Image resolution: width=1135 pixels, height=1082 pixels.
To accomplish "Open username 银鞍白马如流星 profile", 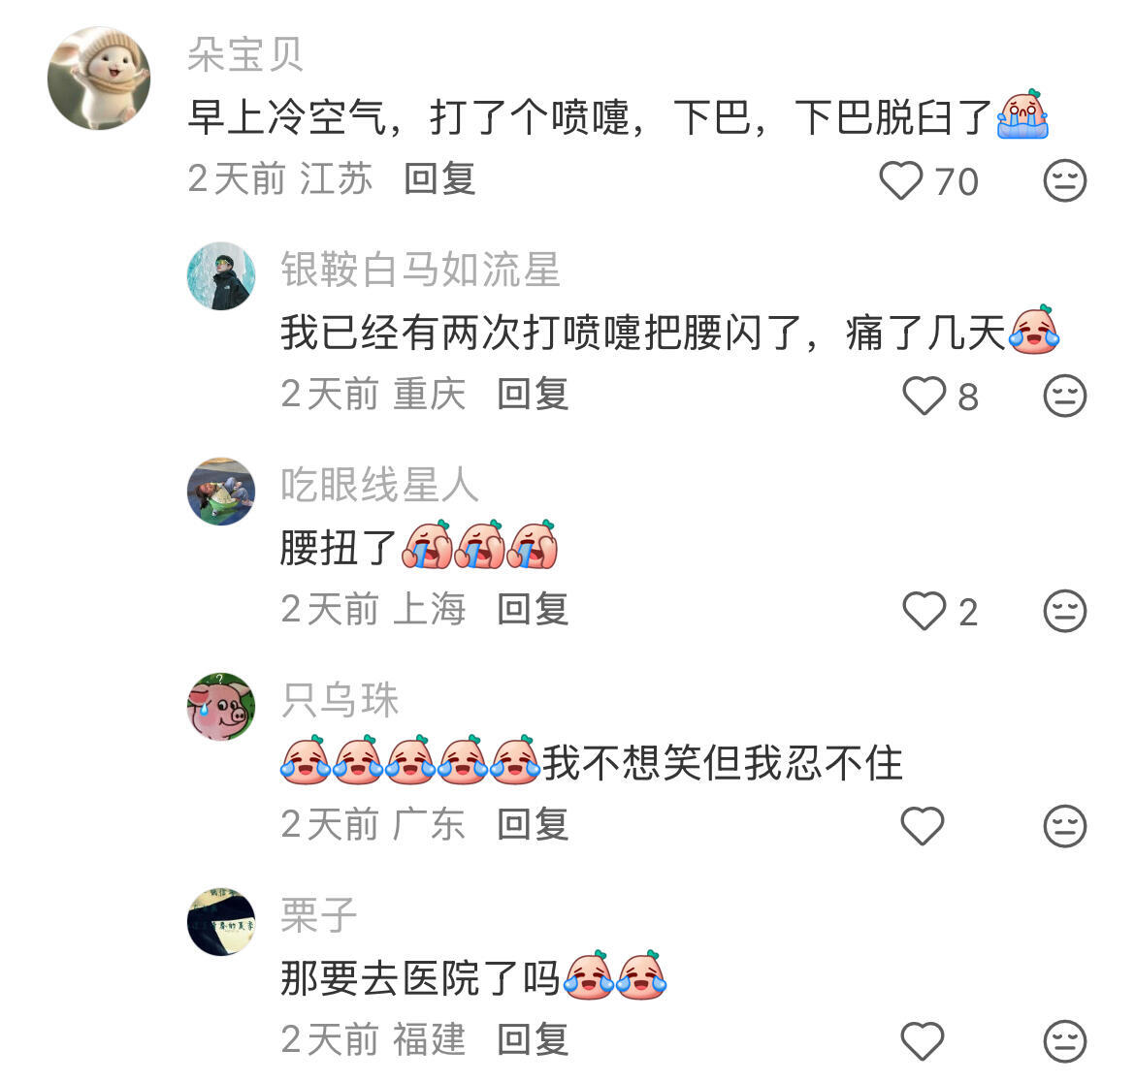I will click(x=420, y=270).
